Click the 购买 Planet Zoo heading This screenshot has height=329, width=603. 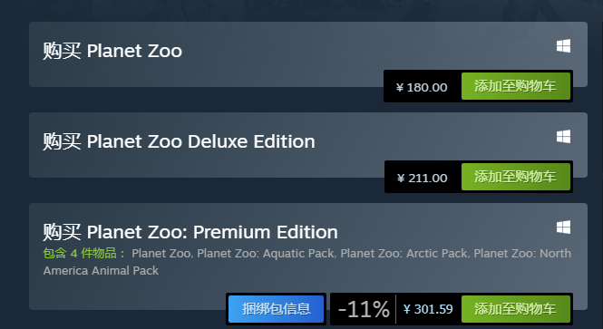(x=112, y=51)
